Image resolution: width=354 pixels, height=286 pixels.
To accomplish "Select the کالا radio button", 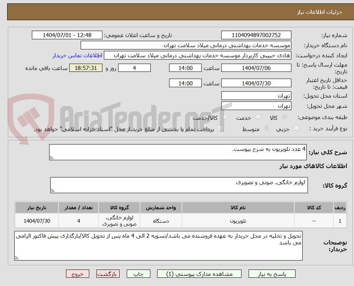I will 284,116.
